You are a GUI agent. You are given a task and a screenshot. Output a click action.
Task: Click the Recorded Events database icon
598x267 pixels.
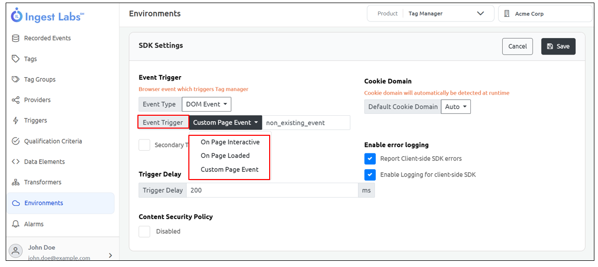(15, 38)
